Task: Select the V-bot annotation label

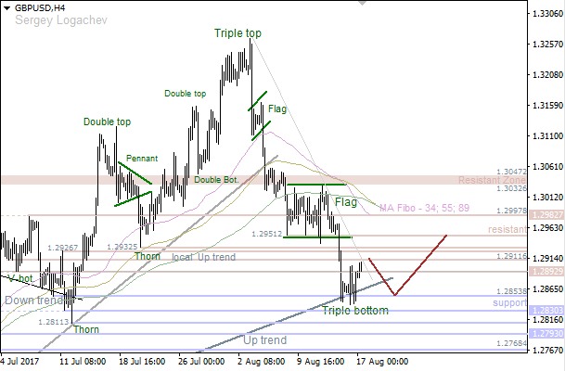Action: click(x=20, y=278)
